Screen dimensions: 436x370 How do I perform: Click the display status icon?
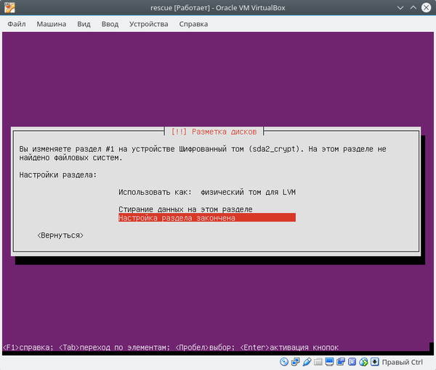coord(329,362)
